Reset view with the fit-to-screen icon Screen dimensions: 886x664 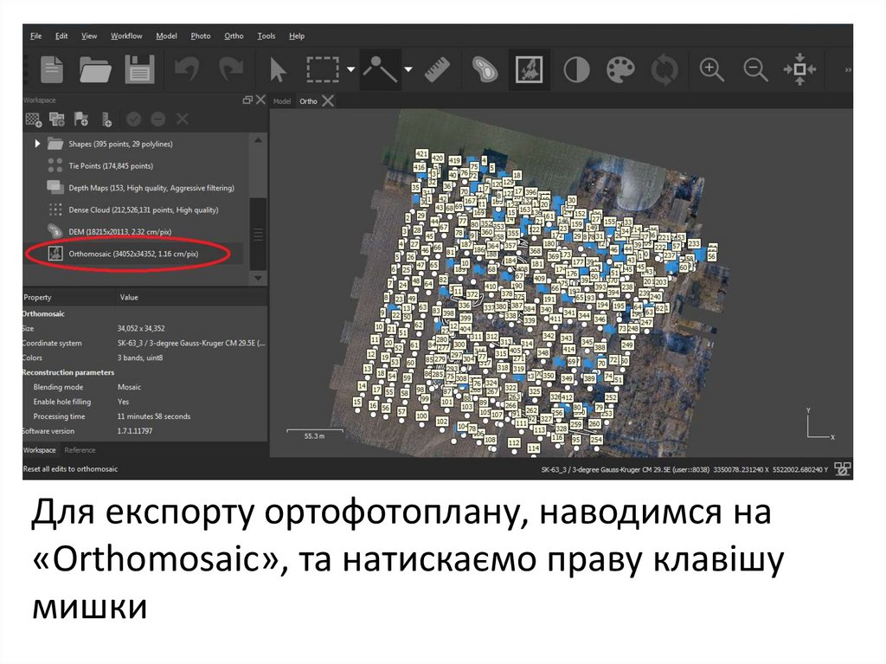(800, 69)
